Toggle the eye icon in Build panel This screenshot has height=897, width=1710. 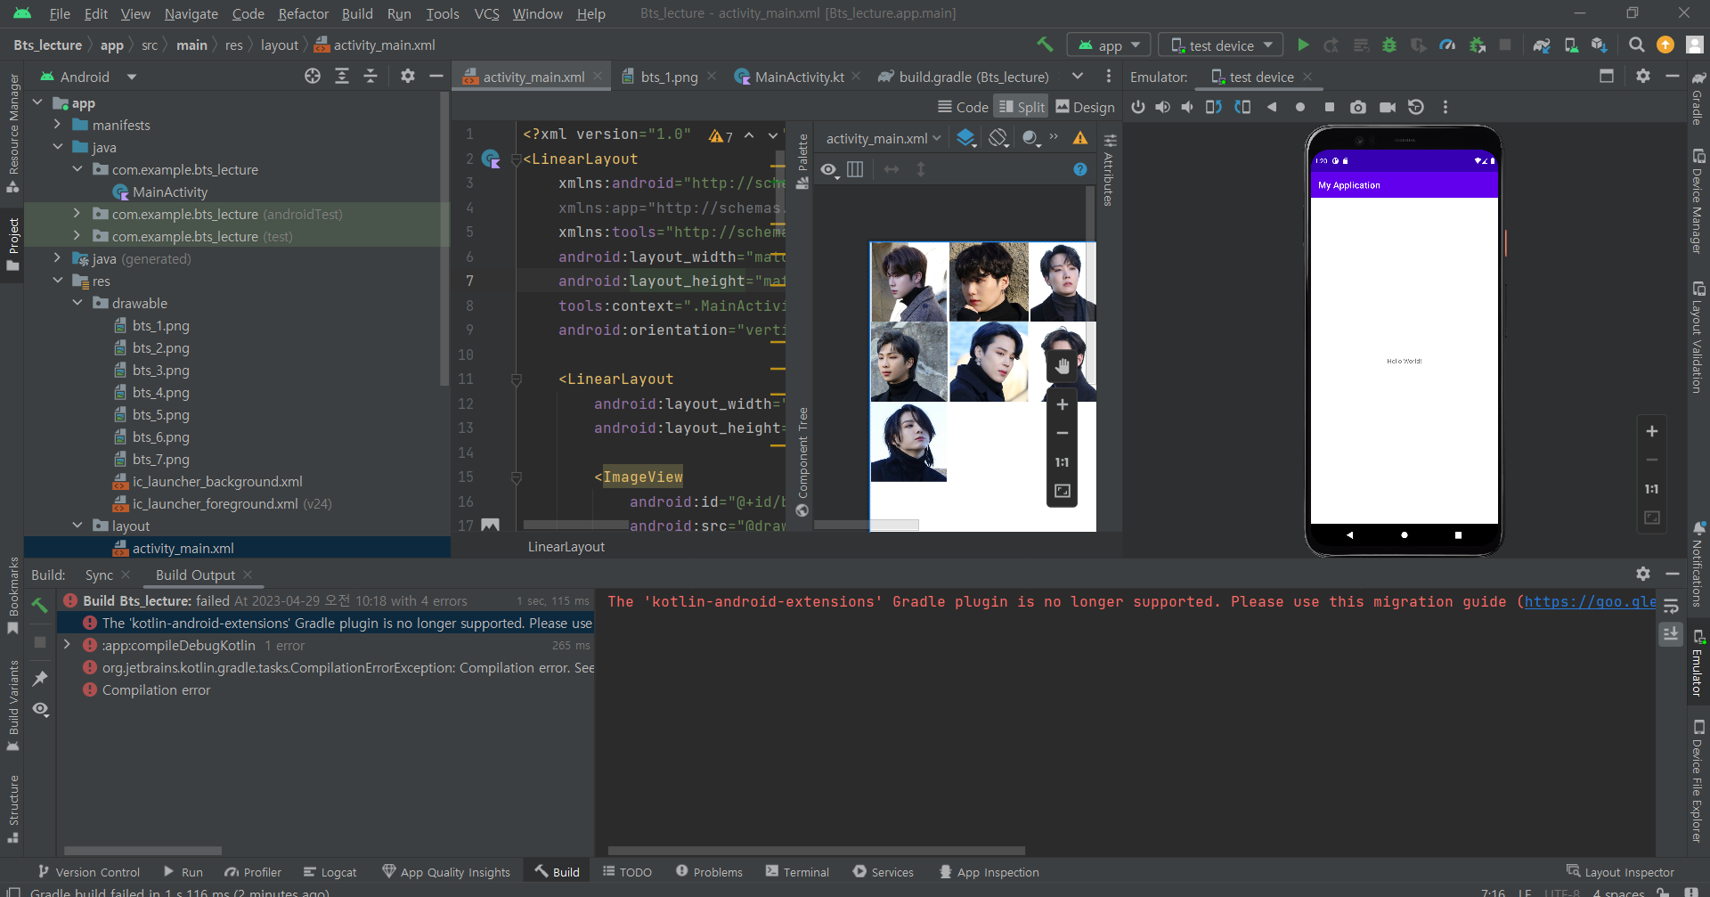coord(41,709)
